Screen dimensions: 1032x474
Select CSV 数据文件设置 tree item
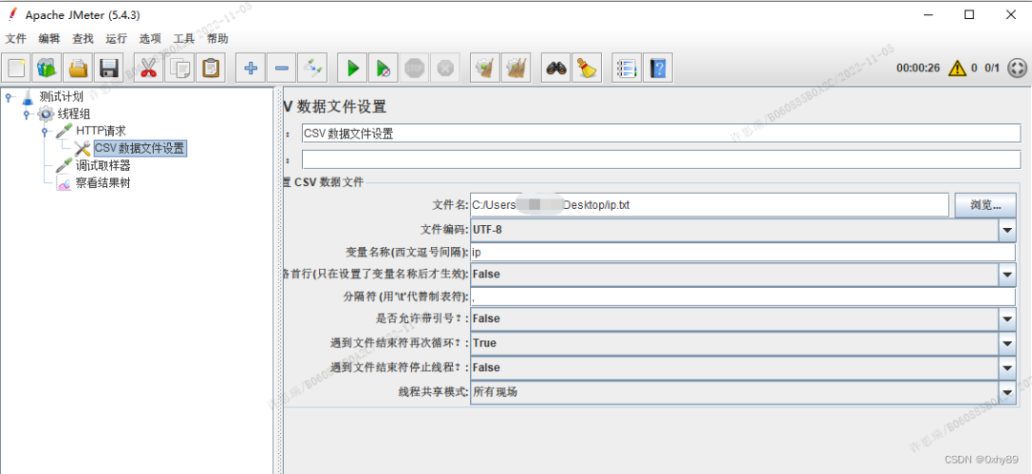coord(140,149)
